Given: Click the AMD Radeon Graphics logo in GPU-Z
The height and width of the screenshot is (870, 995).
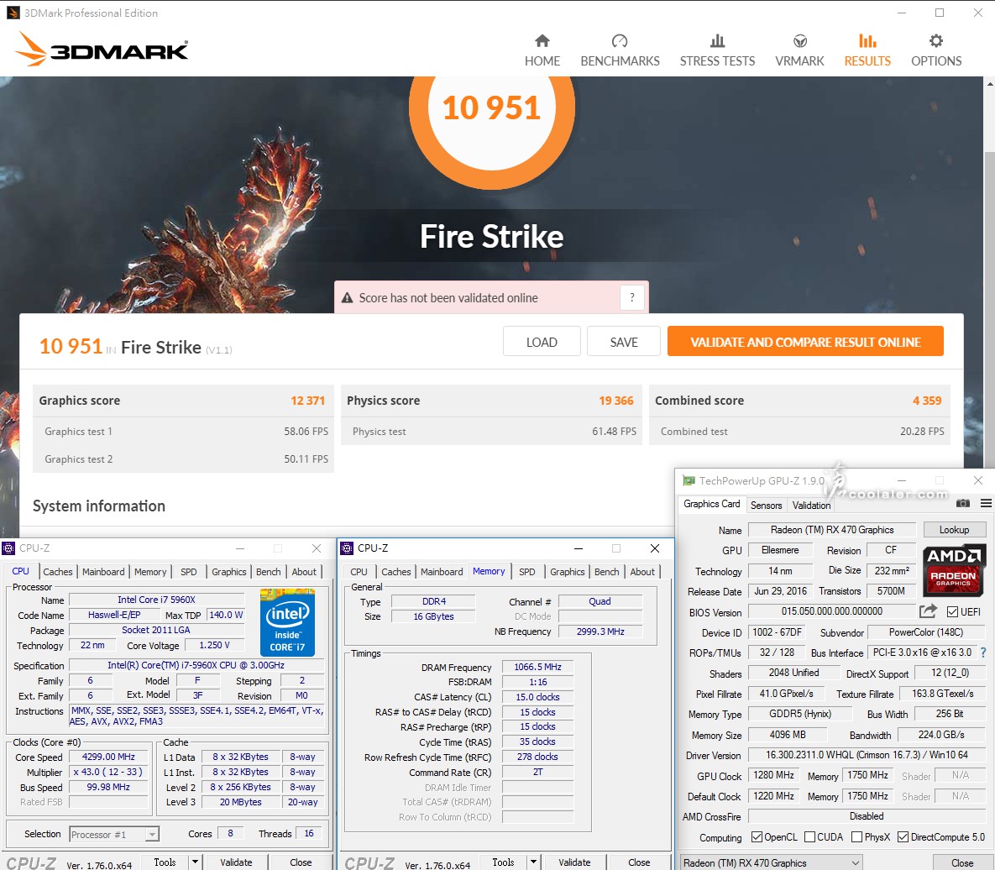Looking at the screenshot, I should (x=953, y=570).
